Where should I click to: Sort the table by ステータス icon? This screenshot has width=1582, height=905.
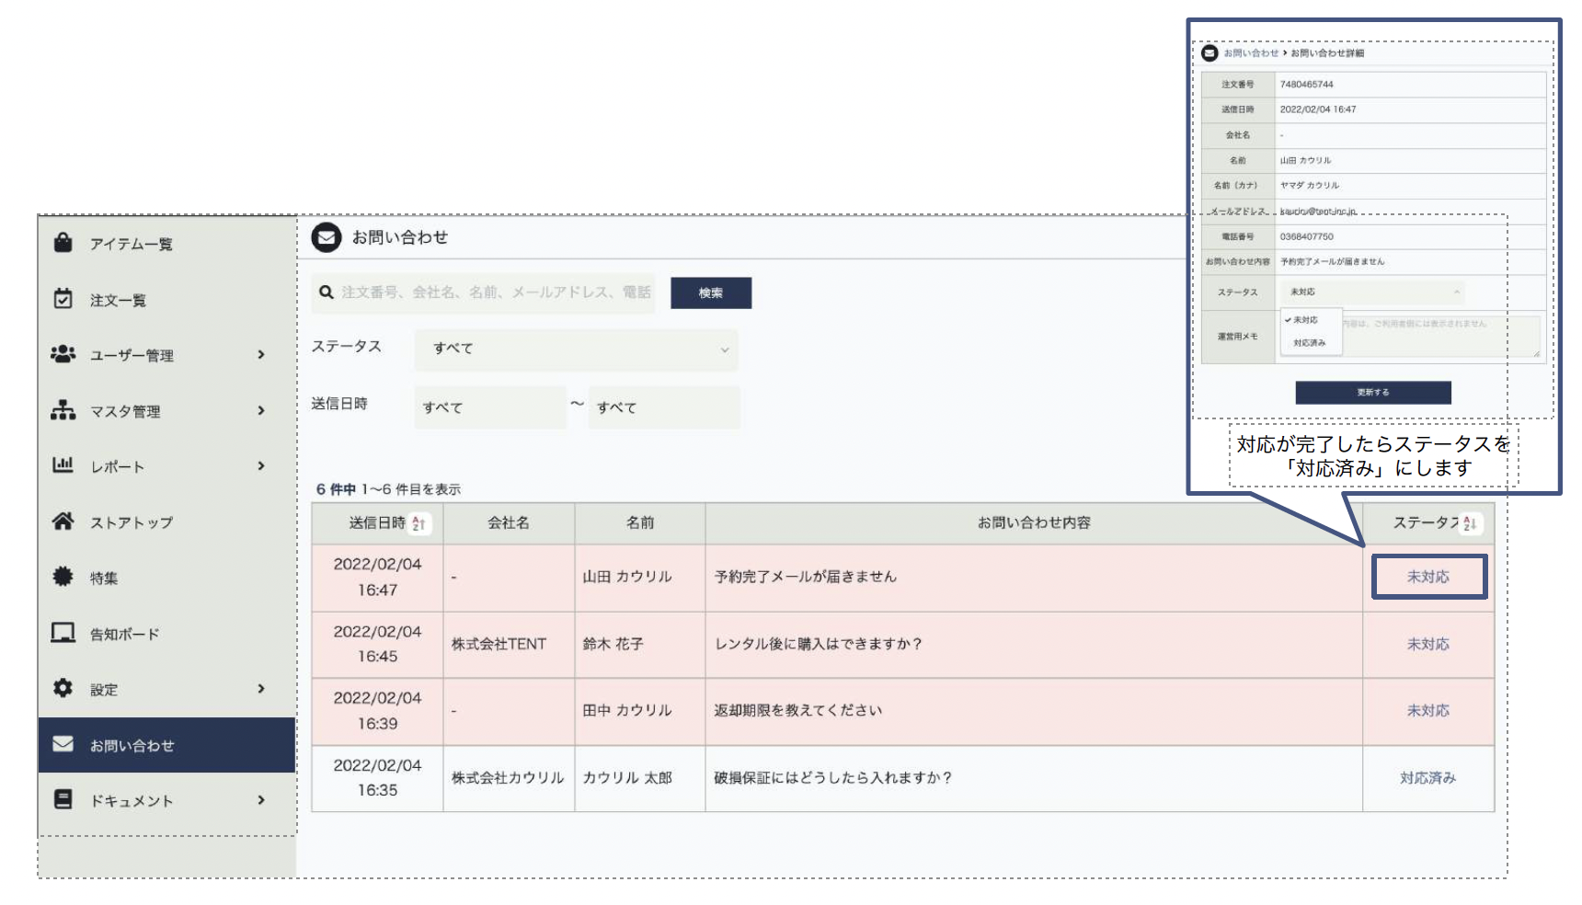(x=1469, y=523)
